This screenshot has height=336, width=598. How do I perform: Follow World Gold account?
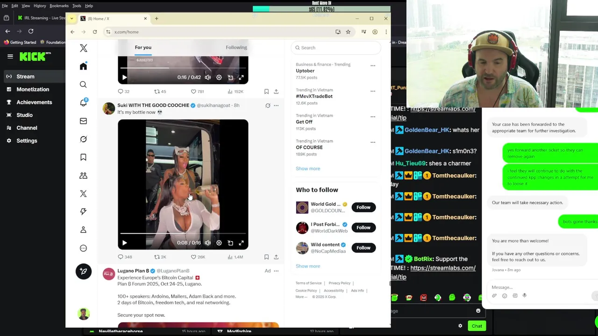click(x=363, y=207)
